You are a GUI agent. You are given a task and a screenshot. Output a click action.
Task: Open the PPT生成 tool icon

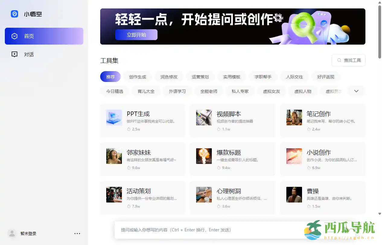(114, 118)
